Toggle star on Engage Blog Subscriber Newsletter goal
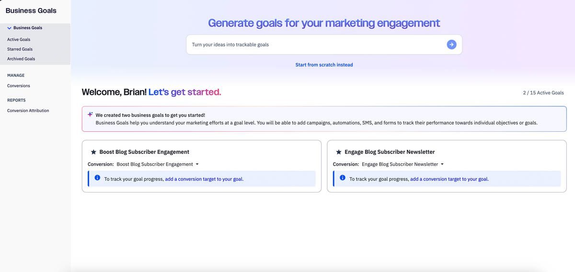Screen dimensions: 575x272 point(339,152)
